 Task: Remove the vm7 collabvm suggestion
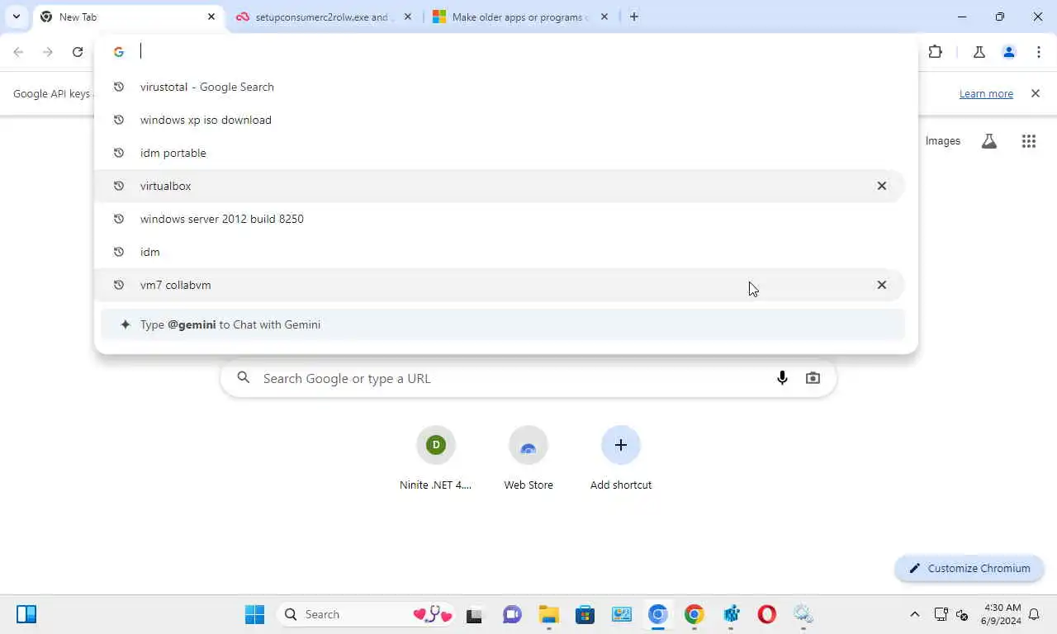tap(882, 285)
